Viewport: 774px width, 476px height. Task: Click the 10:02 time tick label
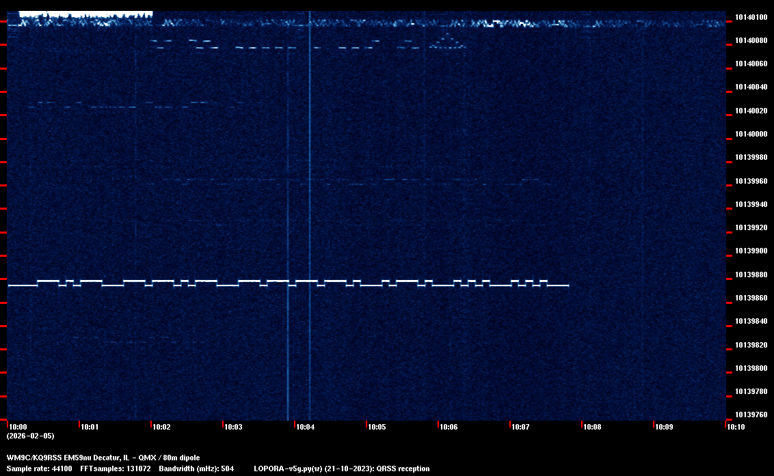point(161,427)
